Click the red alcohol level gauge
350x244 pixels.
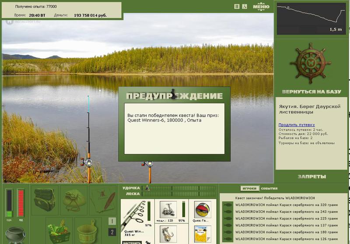coord(21,203)
